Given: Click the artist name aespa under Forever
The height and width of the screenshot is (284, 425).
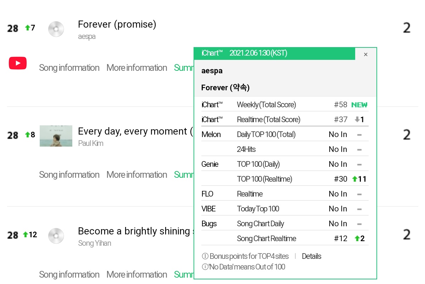Looking at the screenshot, I should coord(87,36).
